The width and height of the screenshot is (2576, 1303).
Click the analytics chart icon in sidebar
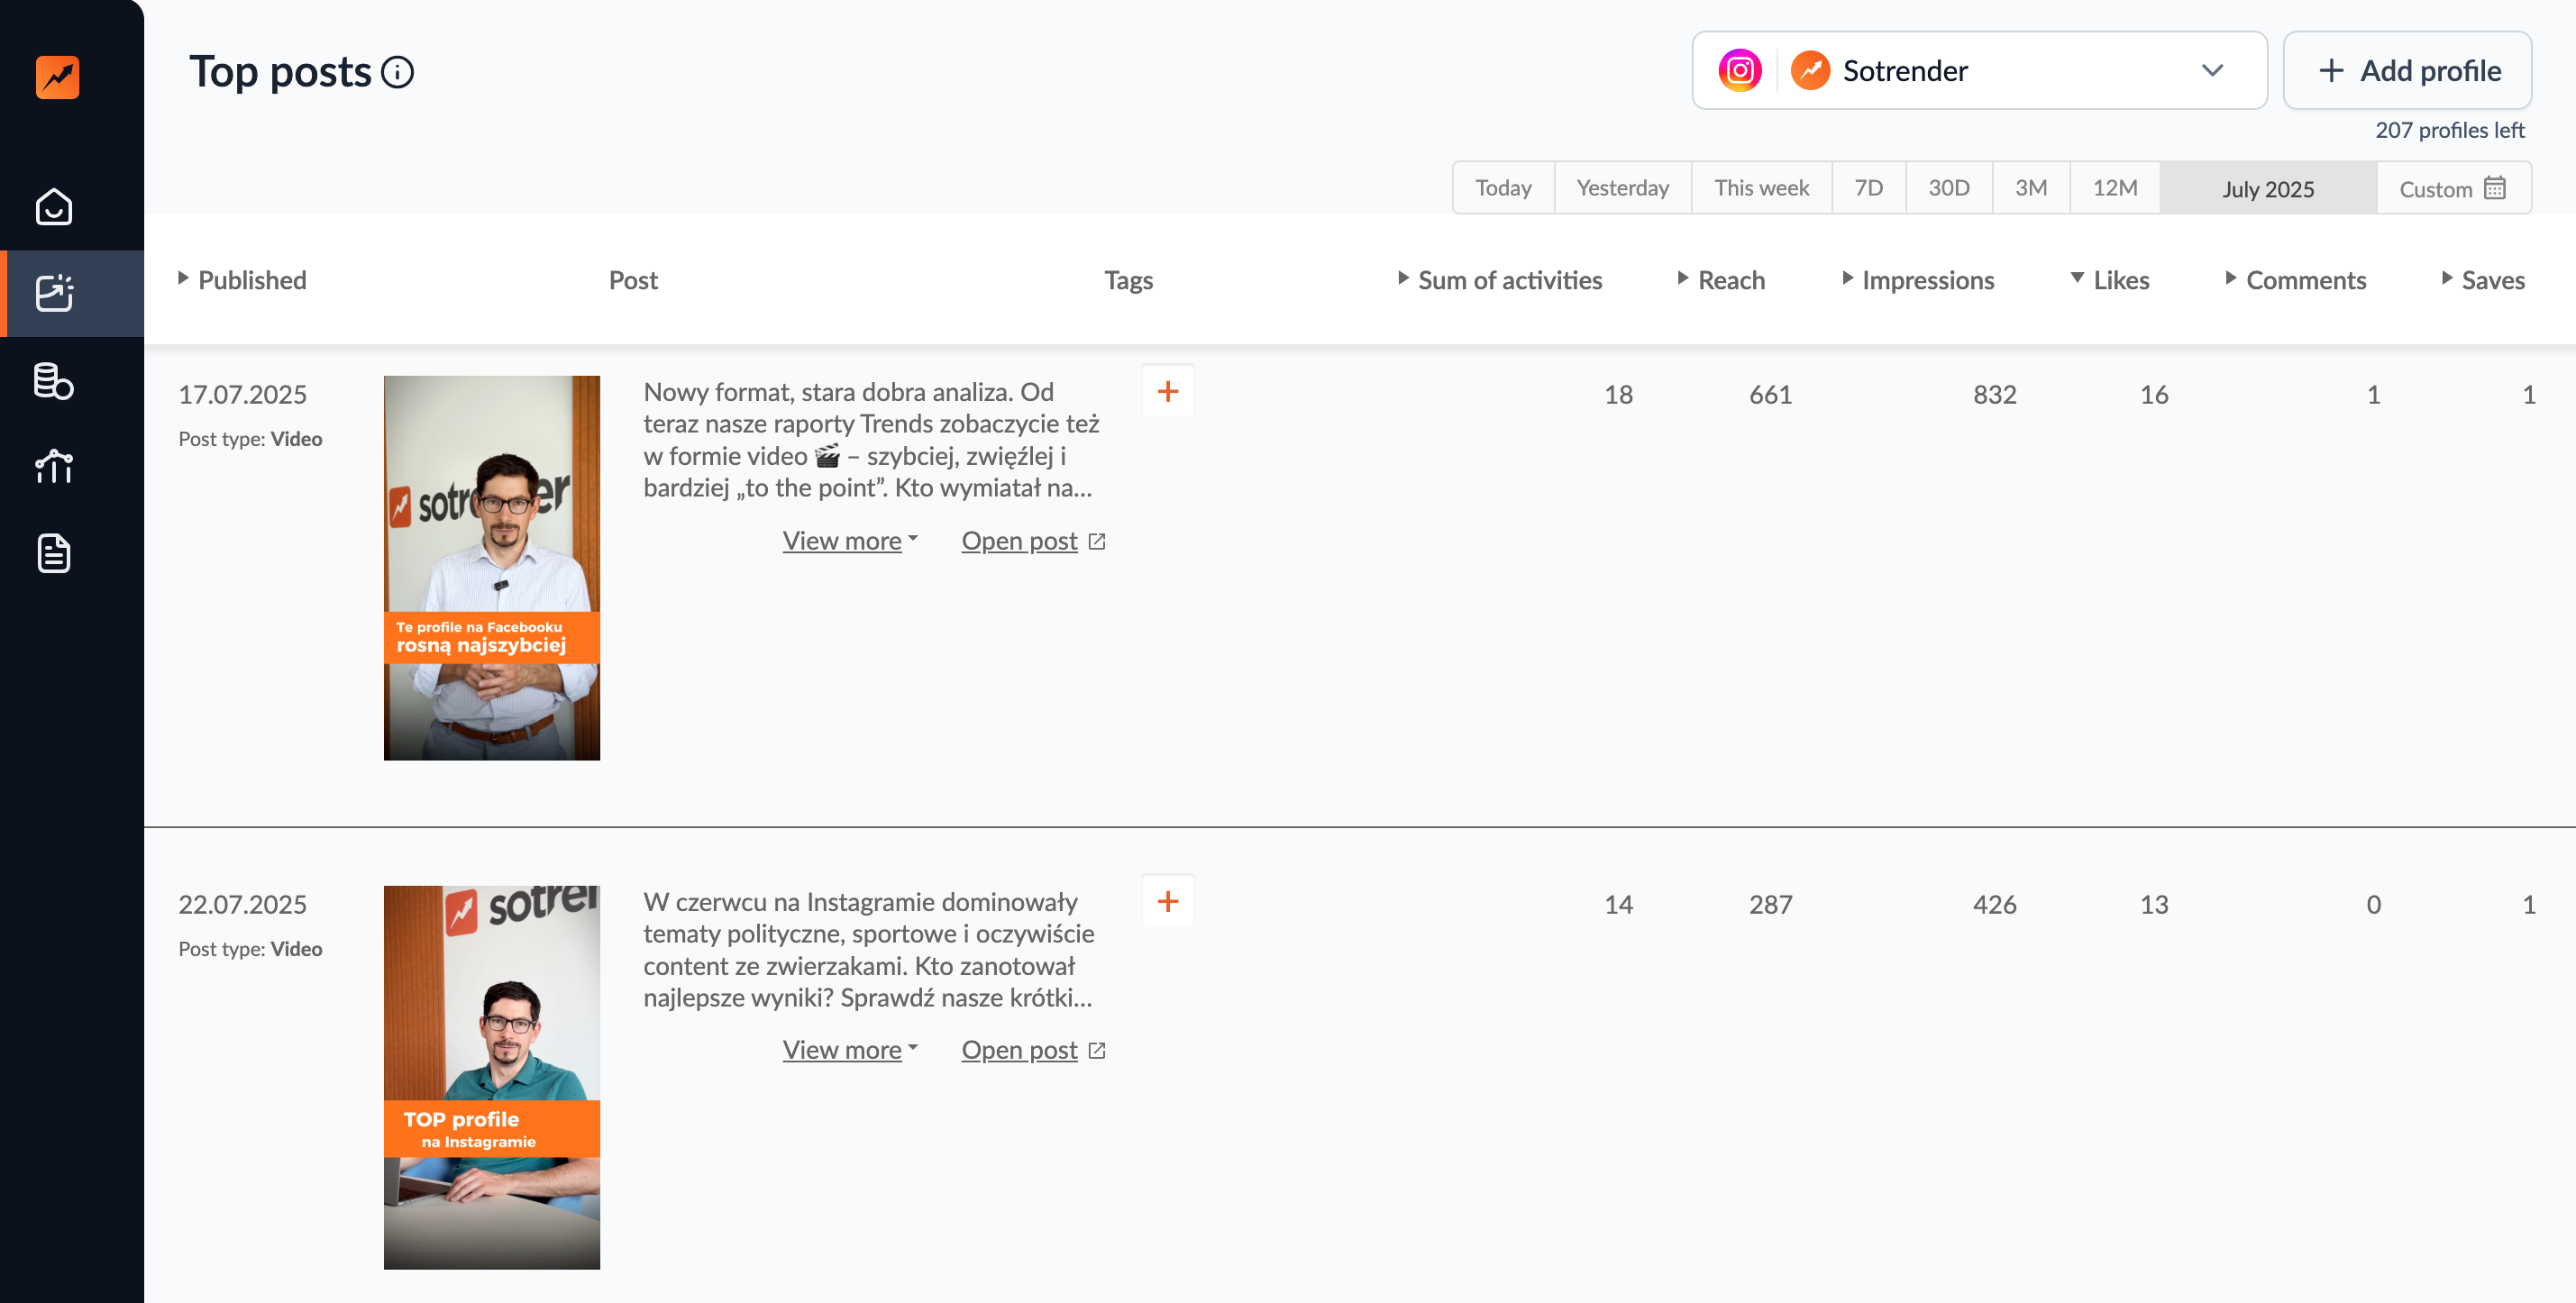pyautogui.click(x=54, y=466)
